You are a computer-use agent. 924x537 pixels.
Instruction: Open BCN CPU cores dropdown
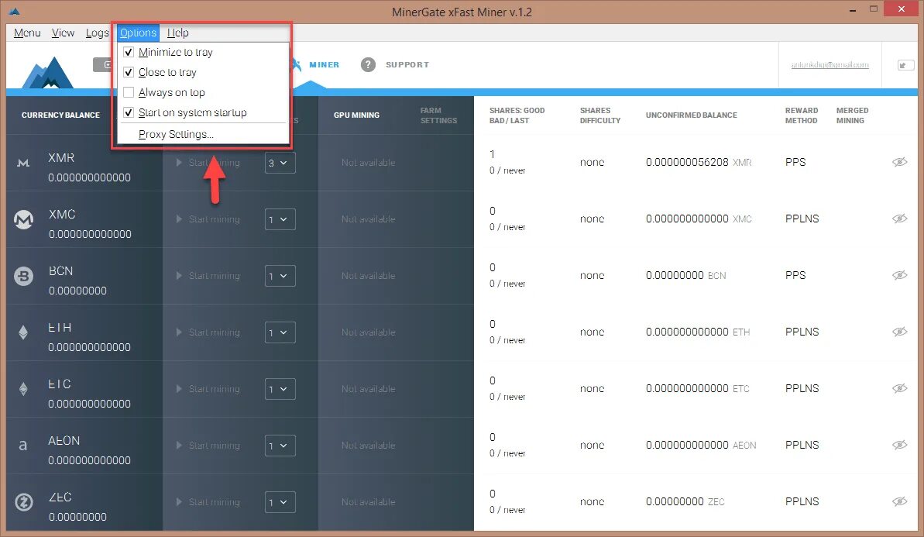click(280, 276)
